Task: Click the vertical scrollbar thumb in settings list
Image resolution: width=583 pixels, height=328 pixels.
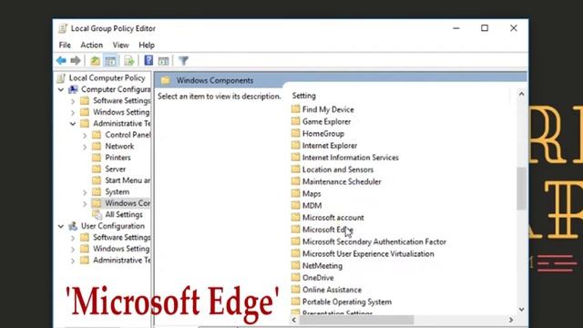Action: coord(521,189)
